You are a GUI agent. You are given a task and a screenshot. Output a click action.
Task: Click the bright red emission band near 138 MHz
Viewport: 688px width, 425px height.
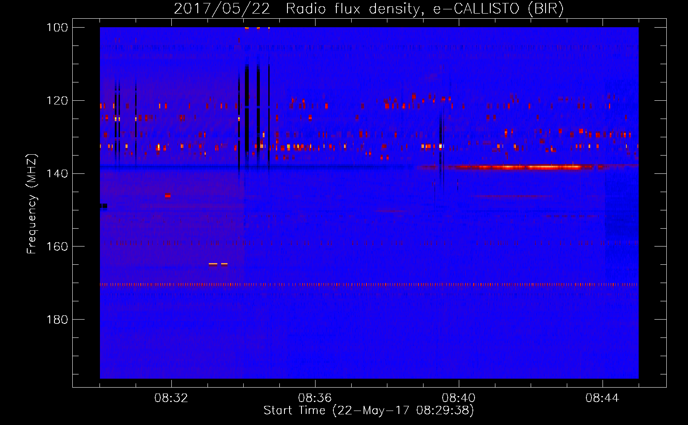coord(515,167)
